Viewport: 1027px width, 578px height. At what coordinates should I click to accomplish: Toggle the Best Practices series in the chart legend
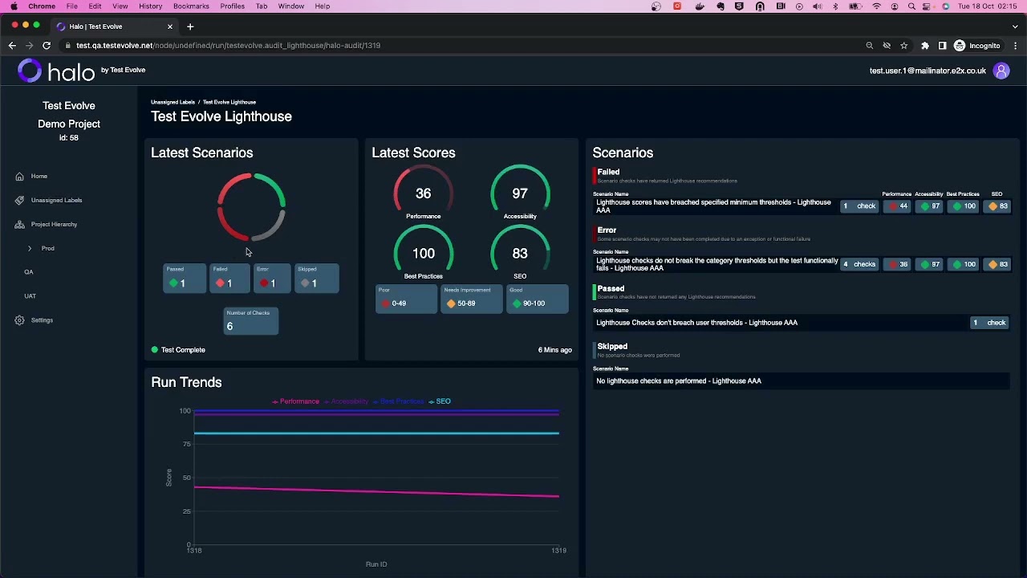click(x=398, y=401)
